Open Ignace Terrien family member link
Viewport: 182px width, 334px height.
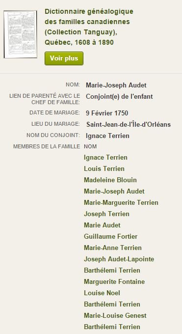click(105, 158)
